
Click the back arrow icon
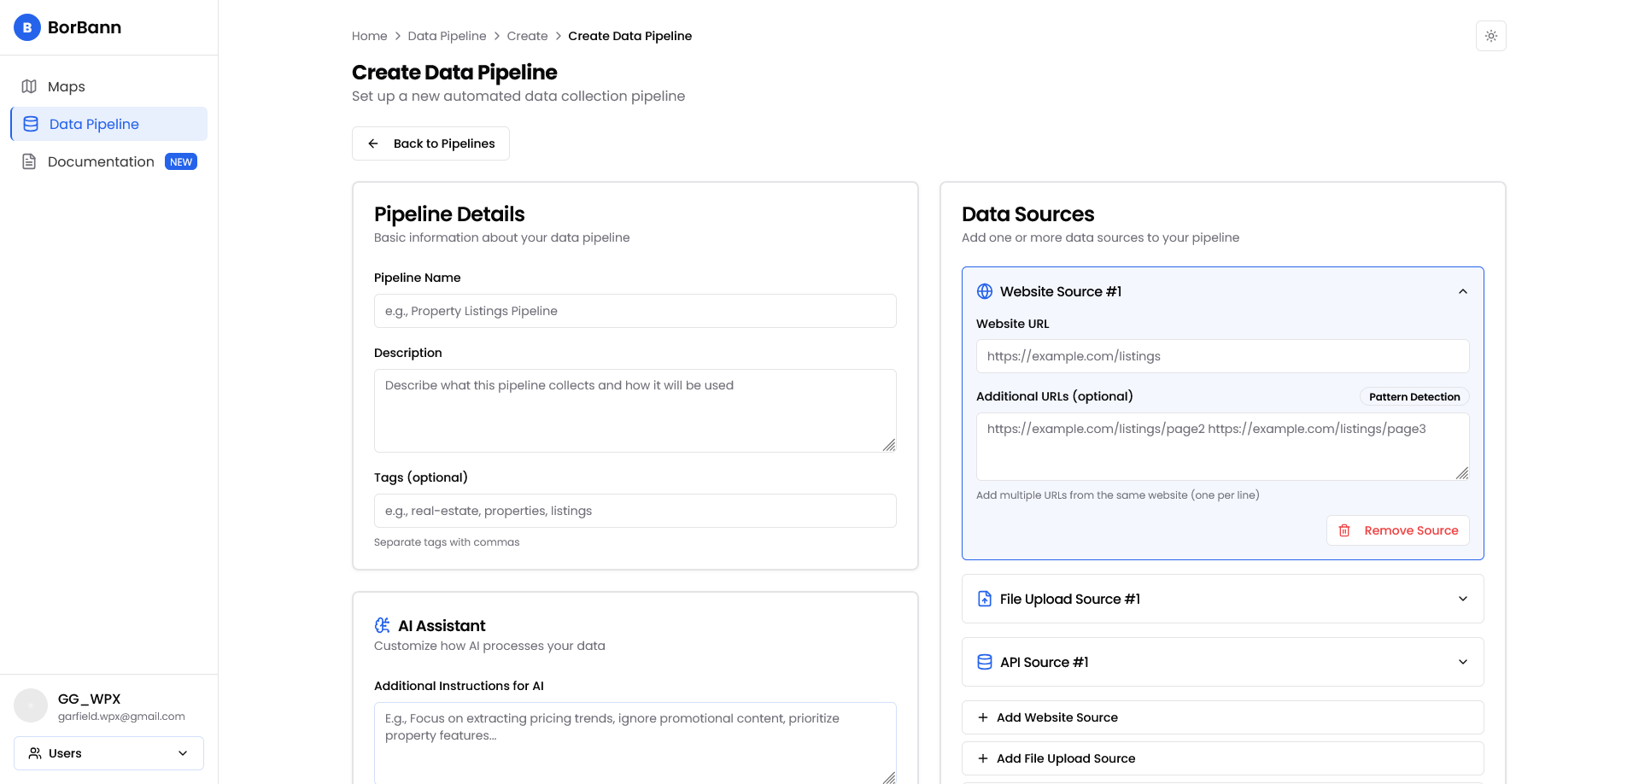(x=373, y=143)
